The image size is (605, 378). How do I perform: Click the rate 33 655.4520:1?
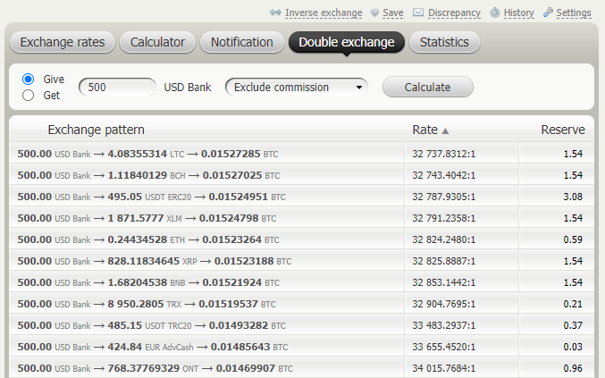point(444,347)
